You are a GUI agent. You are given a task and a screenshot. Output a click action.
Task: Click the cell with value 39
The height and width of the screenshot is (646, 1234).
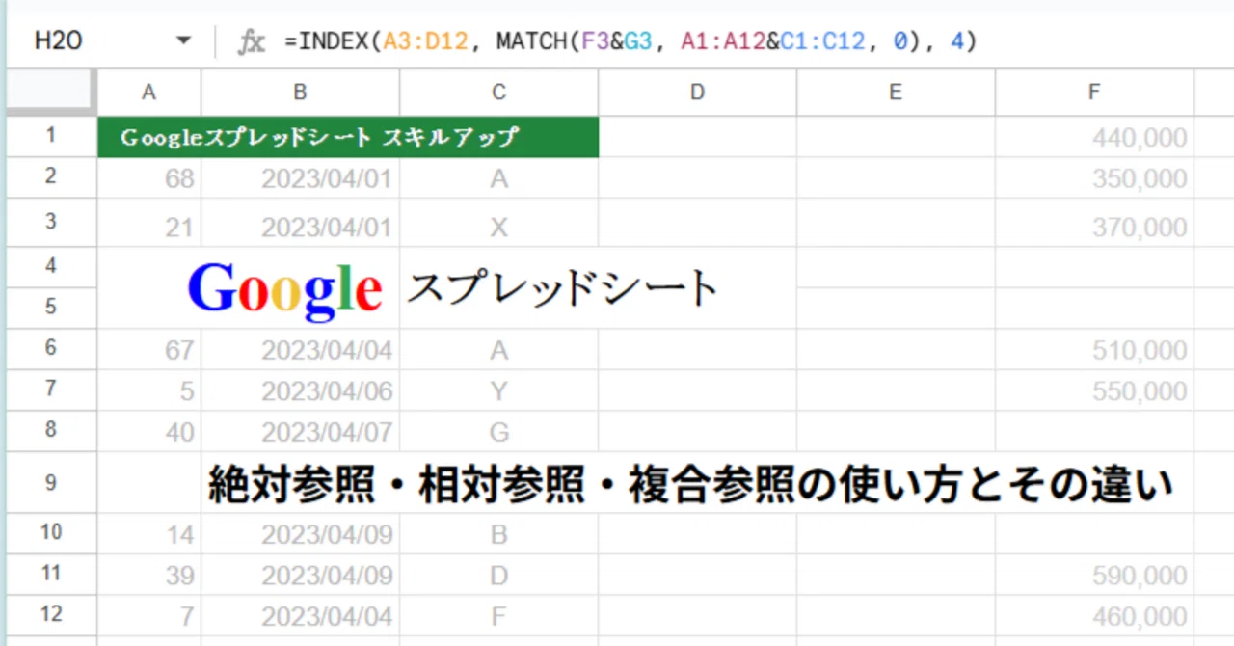click(x=149, y=576)
